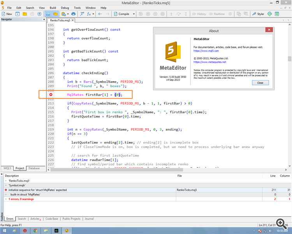Screen dimensions: 292x234
Task: Open the mql5.com link in About dialog
Action: click(206, 51)
